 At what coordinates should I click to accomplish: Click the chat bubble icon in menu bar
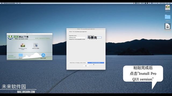click(x=148, y=3)
